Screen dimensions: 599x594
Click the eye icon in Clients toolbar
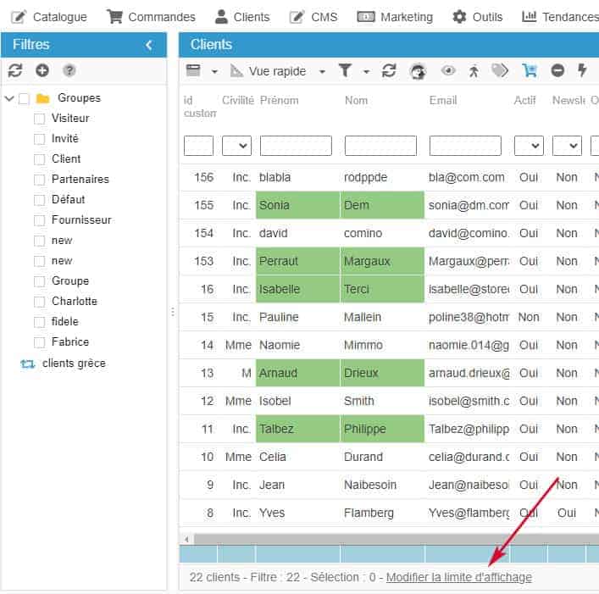(x=448, y=71)
